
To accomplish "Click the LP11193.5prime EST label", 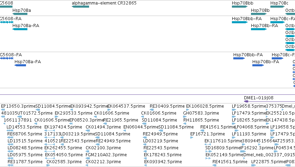I will [249, 134].
